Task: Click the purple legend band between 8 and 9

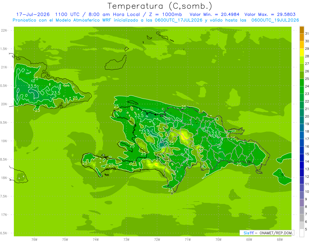Action: tap(302, 203)
